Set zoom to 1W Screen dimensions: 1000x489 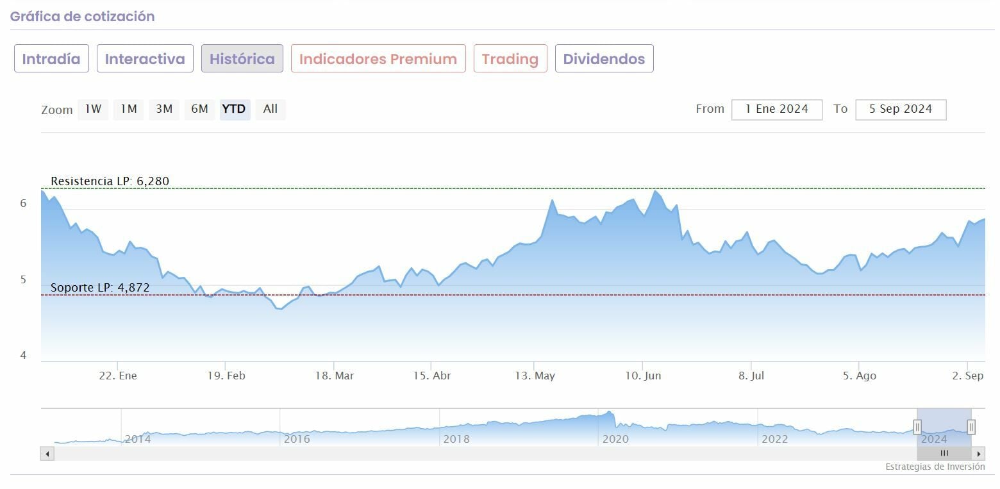point(94,109)
